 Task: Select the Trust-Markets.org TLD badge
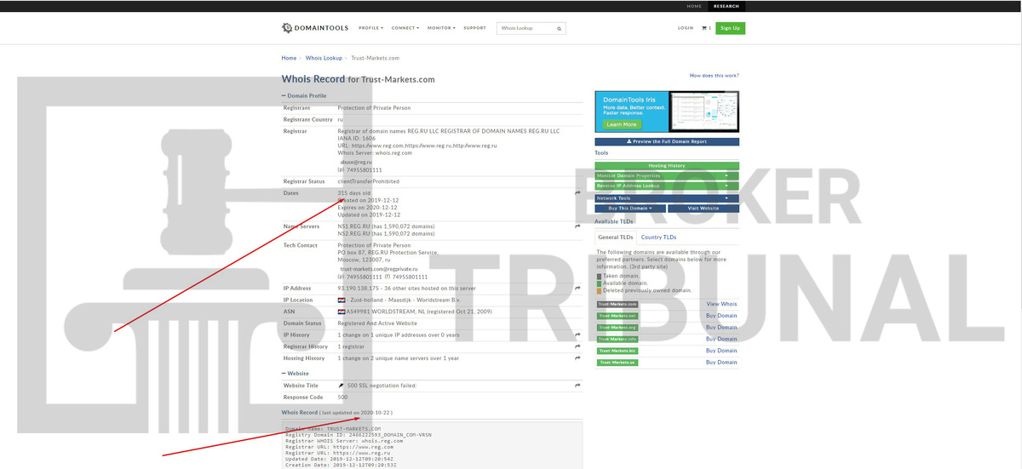point(617,327)
